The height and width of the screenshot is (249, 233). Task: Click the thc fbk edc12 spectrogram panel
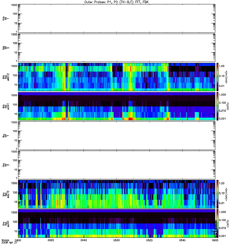pos(116,194)
